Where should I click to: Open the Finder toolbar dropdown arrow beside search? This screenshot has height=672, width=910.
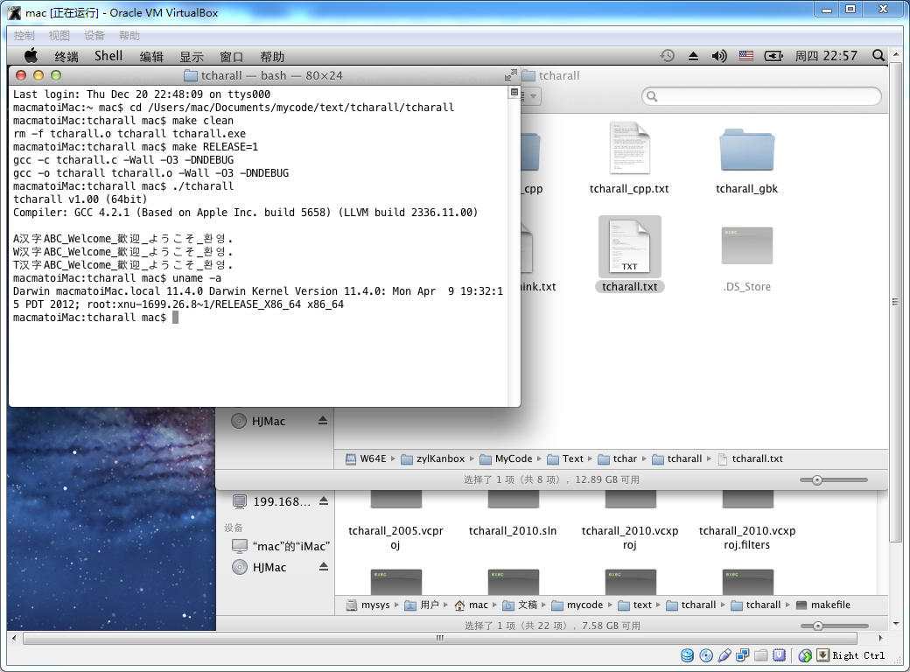coord(533,96)
